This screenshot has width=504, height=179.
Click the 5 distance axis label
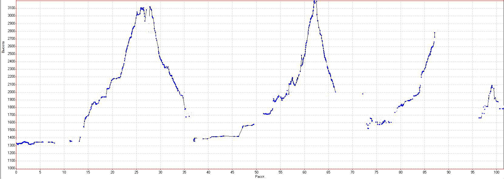[x=40, y=172]
